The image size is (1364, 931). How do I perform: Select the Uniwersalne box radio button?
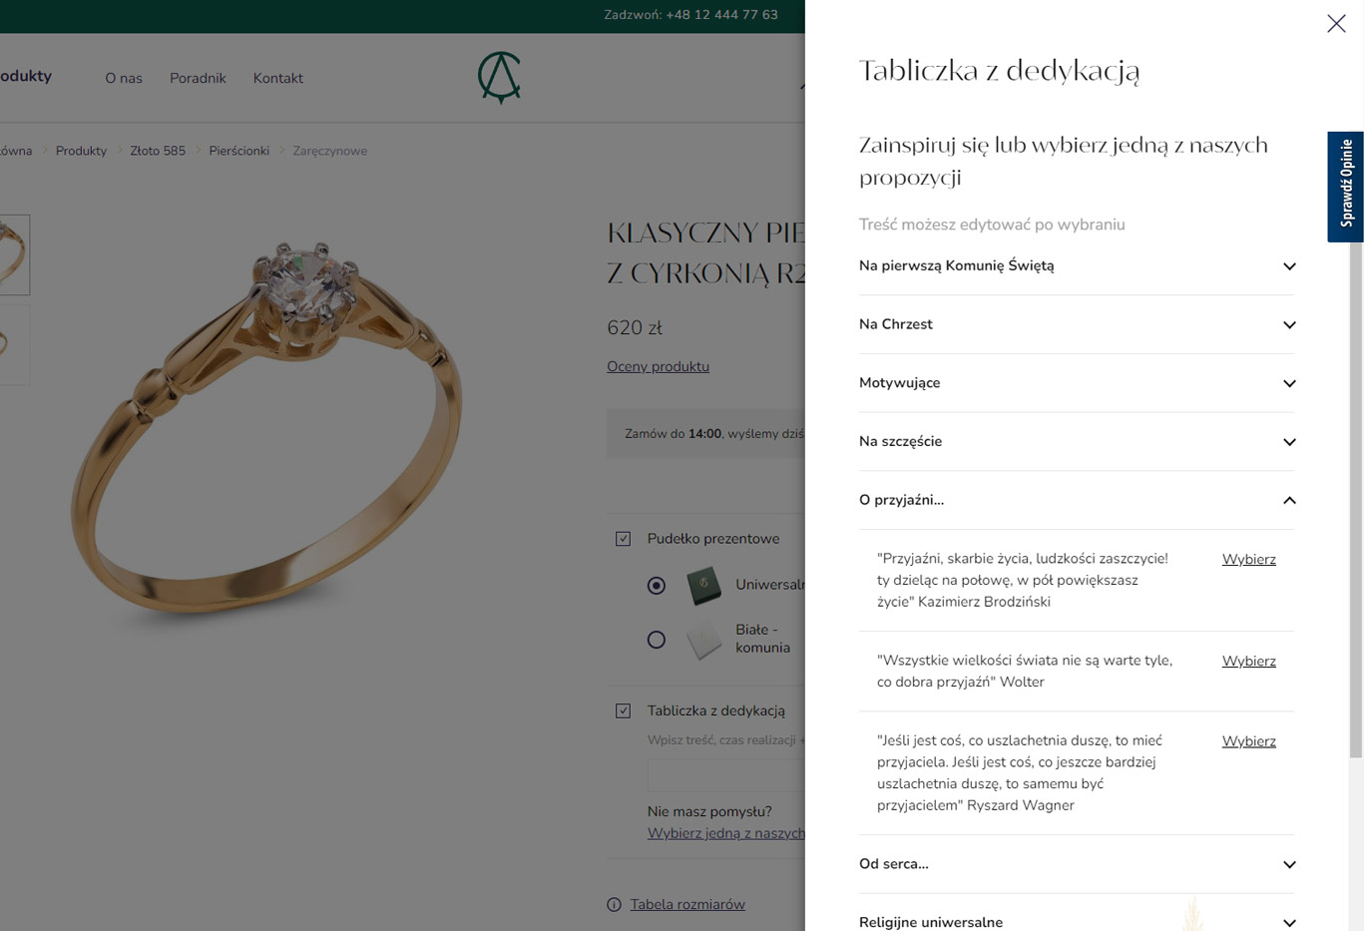(657, 586)
